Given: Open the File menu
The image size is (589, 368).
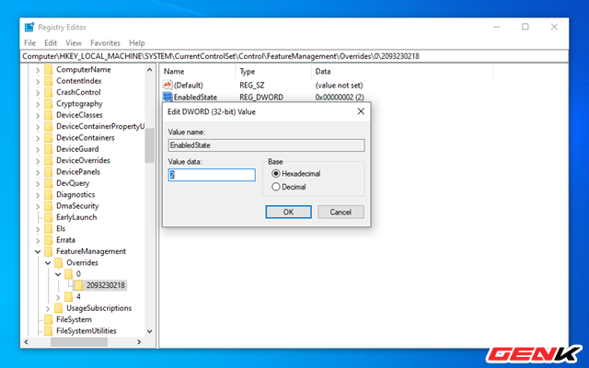Looking at the screenshot, I should point(29,43).
